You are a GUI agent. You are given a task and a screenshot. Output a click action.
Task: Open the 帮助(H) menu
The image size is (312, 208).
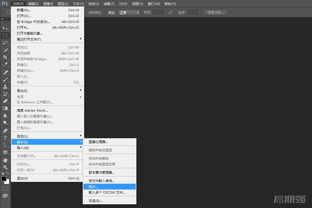click(170, 4)
